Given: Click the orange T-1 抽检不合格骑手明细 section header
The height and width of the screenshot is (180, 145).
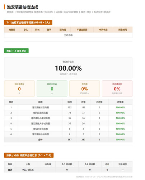Looking at the screenshot, I should tap(28, 22).
